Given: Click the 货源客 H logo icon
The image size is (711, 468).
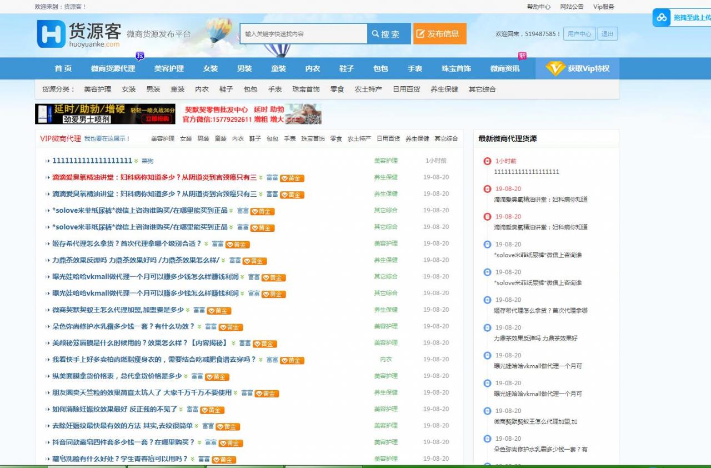Looking at the screenshot, I should tap(51, 34).
